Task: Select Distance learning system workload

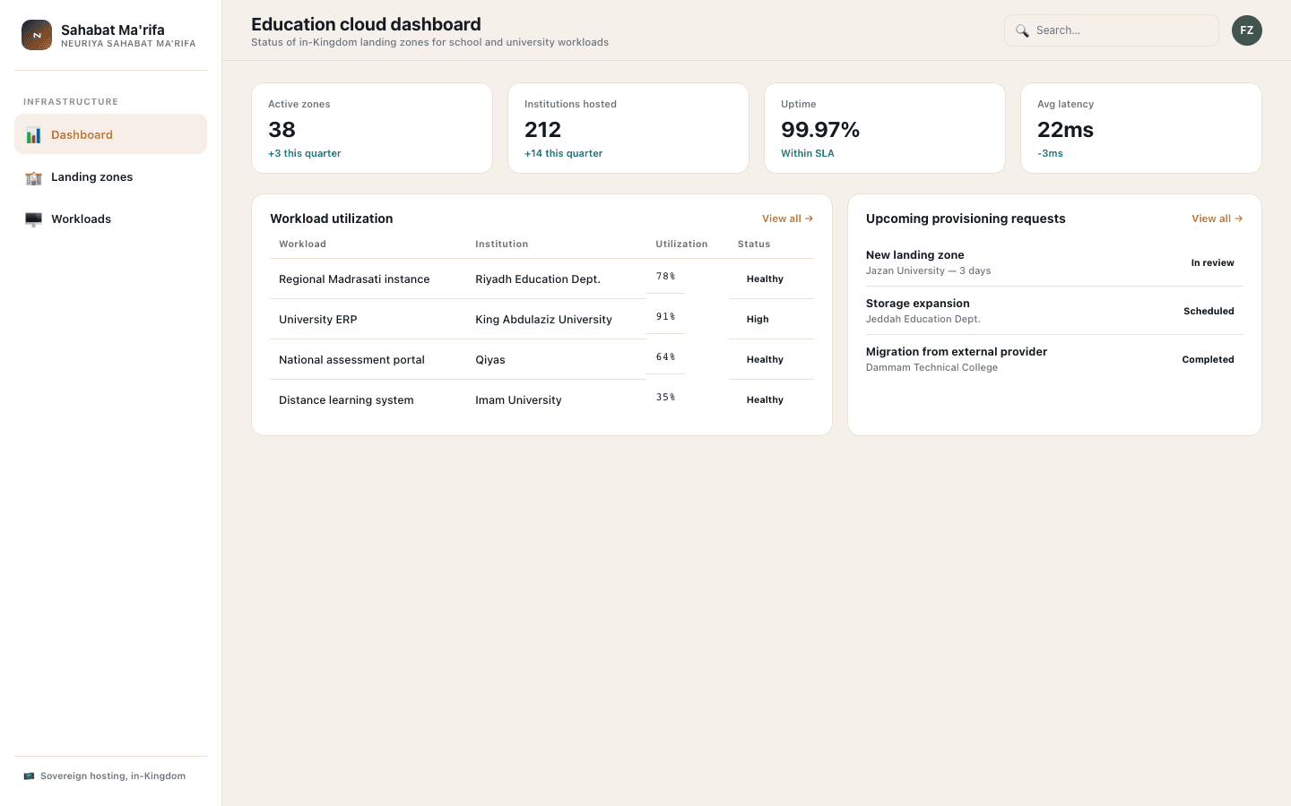Action: pyautogui.click(x=346, y=400)
